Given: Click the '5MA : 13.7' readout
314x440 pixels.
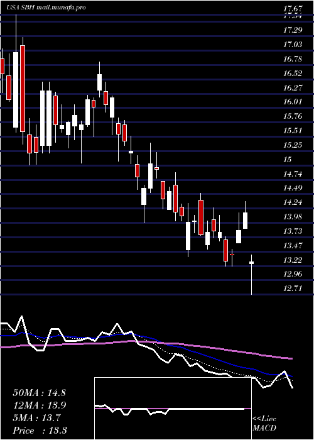Looking at the screenshot, I should [36, 418].
